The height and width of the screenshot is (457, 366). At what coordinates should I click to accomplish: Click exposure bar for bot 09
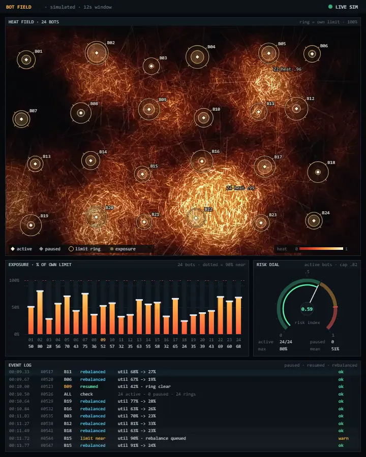103,320
